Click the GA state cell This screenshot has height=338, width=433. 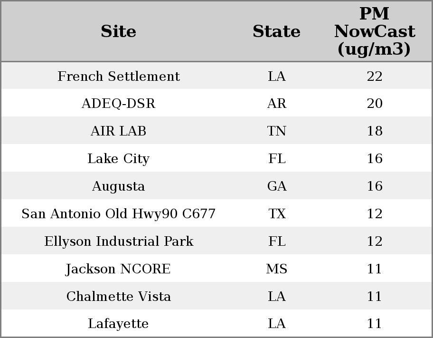pyautogui.click(x=277, y=186)
